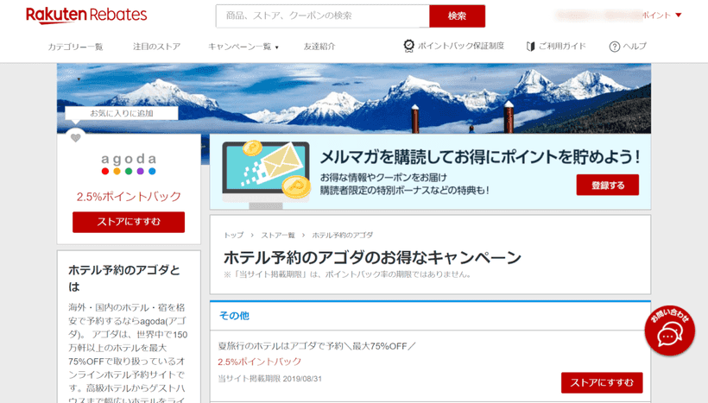This screenshot has width=708, height=403.
Task: Click the agoda store logo
Action: click(129, 164)
